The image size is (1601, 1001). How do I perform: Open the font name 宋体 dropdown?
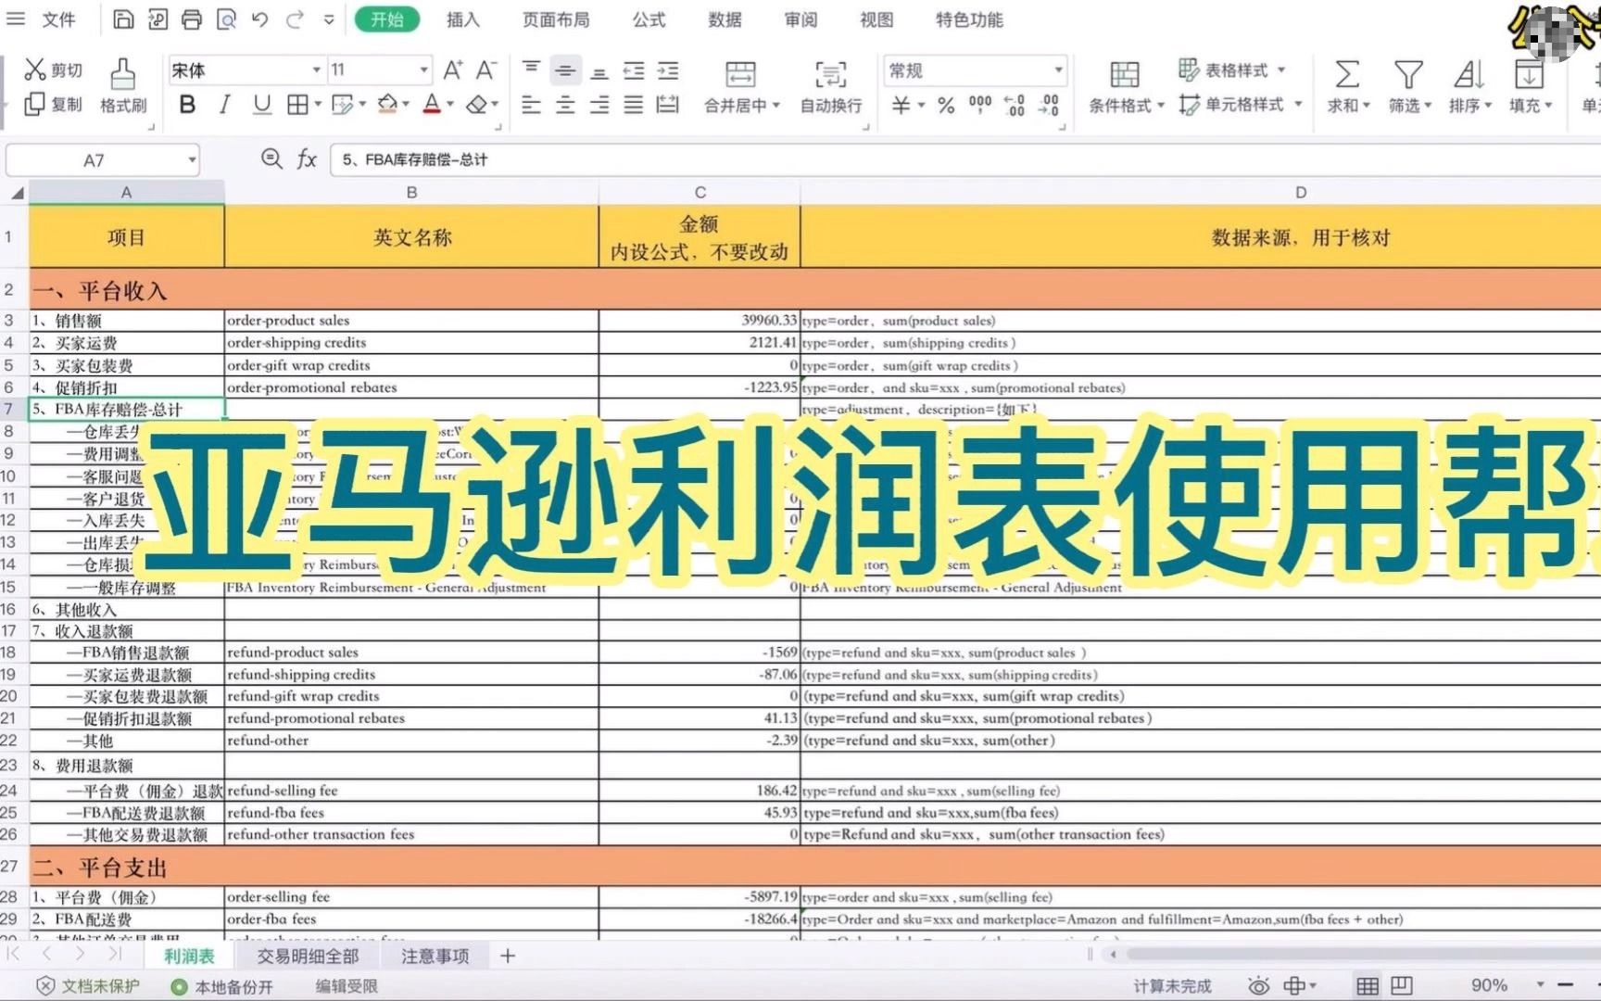click(316, 70)
